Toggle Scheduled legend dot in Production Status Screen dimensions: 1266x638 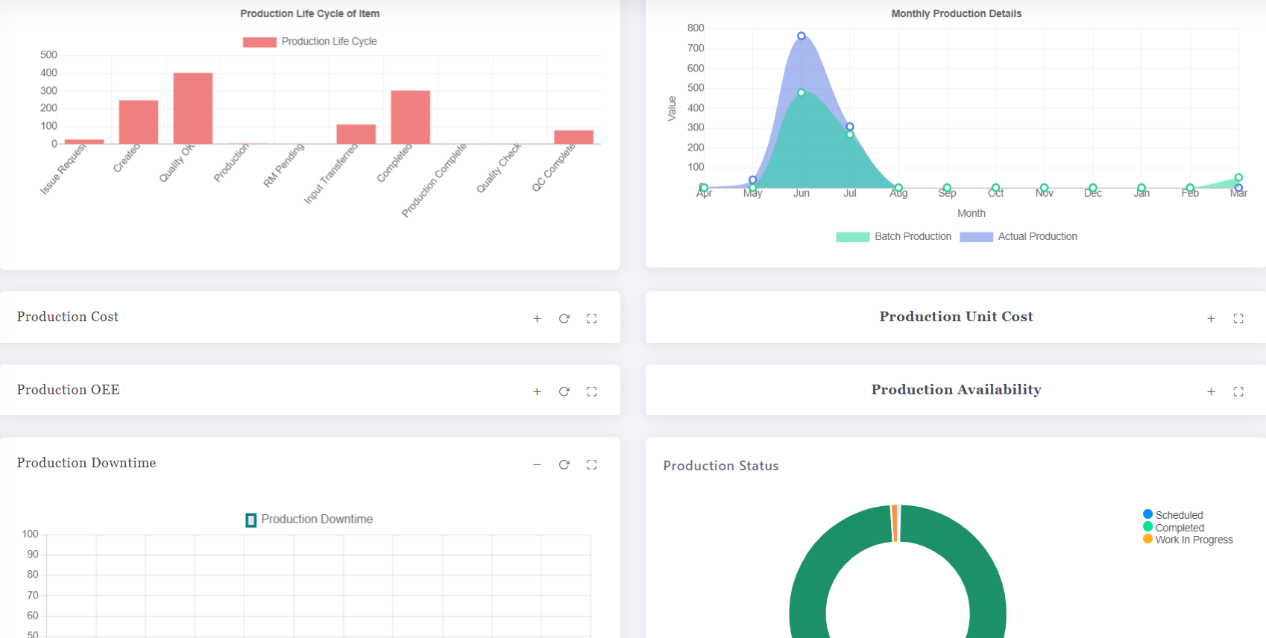[x=1148, y=514]
